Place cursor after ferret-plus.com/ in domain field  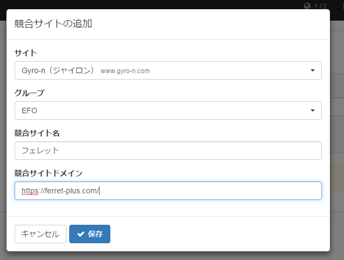click(100, 191)
